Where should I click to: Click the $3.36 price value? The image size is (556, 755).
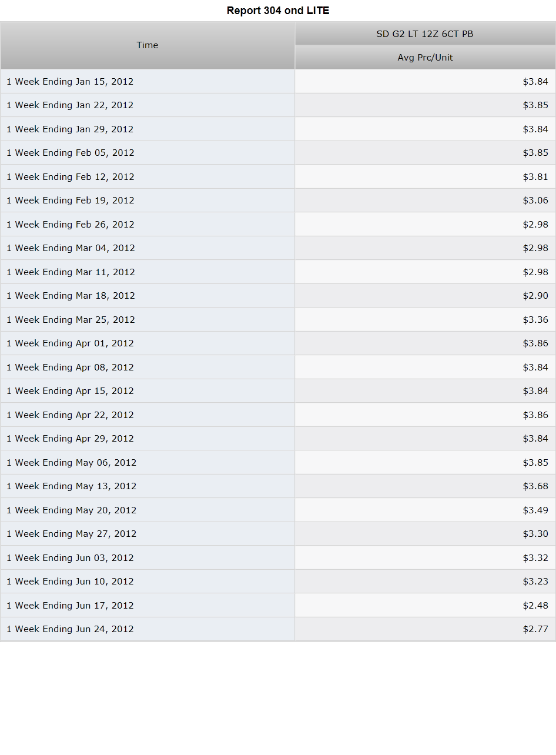coord(535,319)
